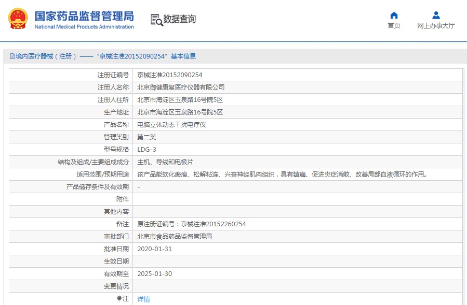Click 主机、导线和电极片 composition value
This screenshot has width=467, height=305.
click(x=165, y=162)
